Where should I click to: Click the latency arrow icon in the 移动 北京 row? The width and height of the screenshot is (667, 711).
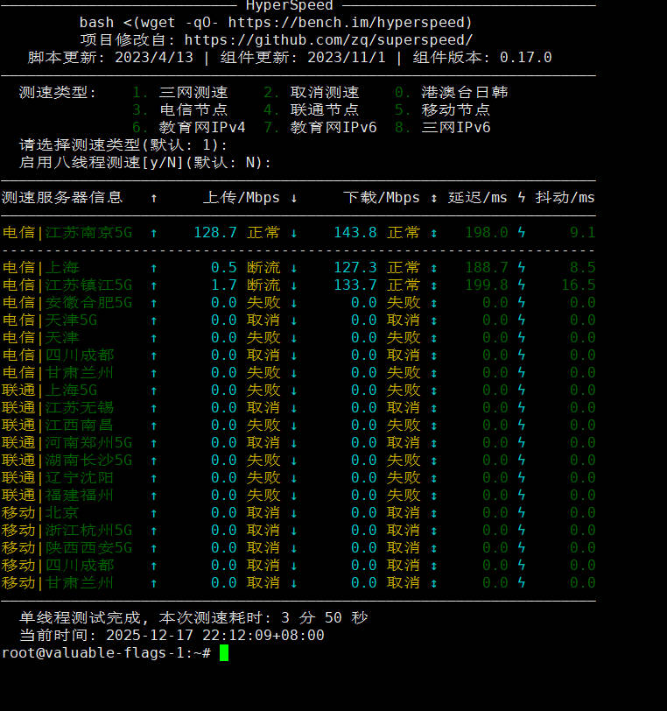click(x=434, y=513)
